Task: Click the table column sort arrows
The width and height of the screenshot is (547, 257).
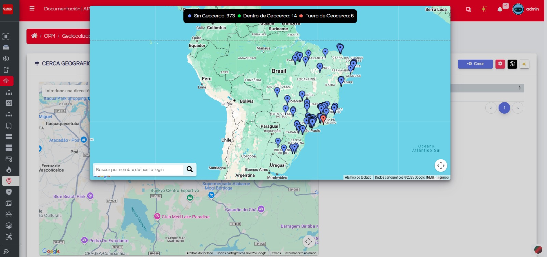Action: click(520, 88)
